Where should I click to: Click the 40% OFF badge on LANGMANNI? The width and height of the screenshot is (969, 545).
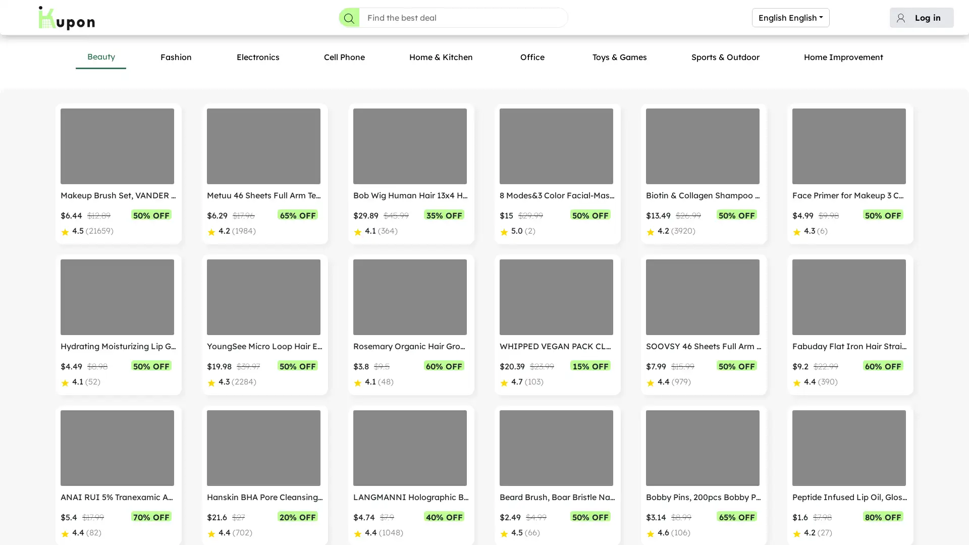444,517
